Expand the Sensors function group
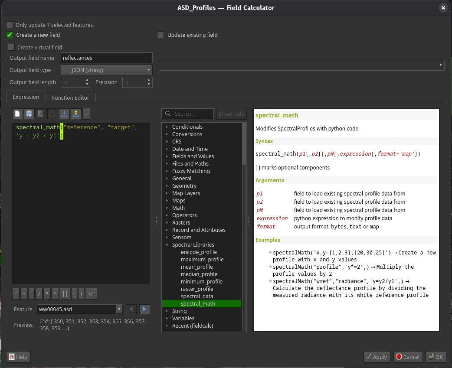The height and width of the screenshot is (368, 452). (167, 237)
